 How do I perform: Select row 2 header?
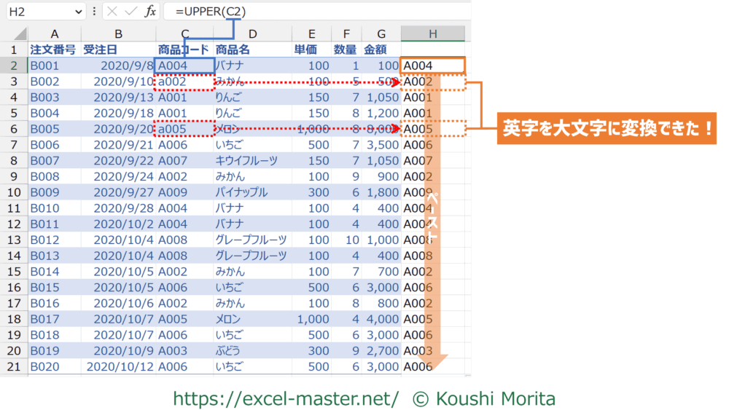point(14,66)
